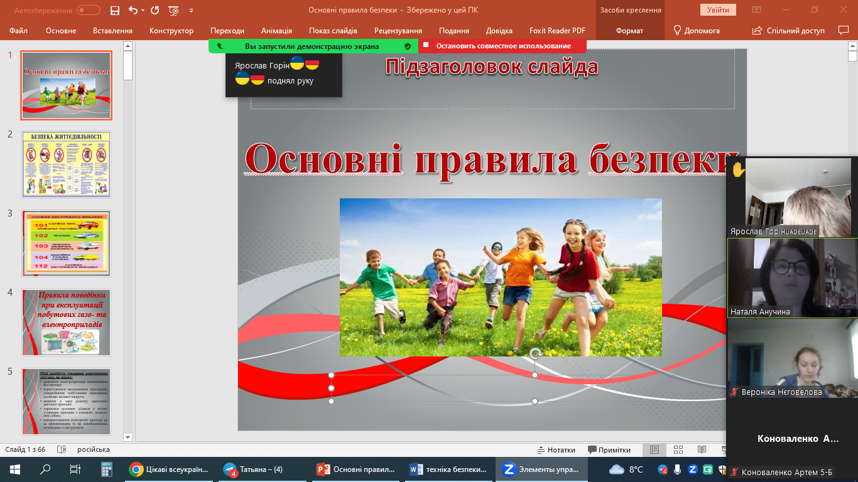Open the Формат drawing tools tab
This screenshot has width=858, height=482.
click(x=629, y=31)
